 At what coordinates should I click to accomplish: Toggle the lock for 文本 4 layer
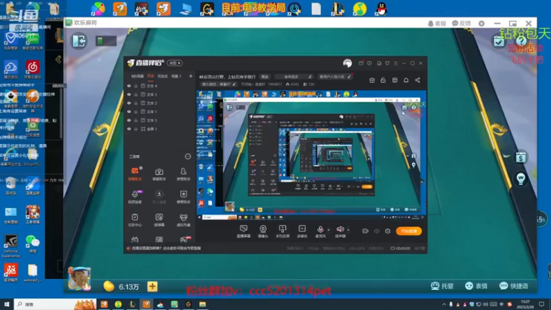[x=136, y=85]
